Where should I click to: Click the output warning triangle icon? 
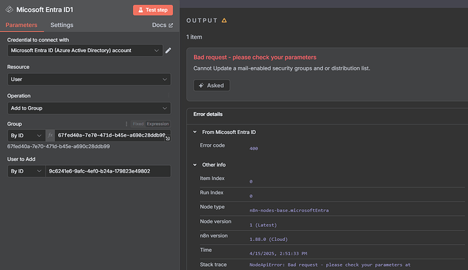(x=224, y=20)
